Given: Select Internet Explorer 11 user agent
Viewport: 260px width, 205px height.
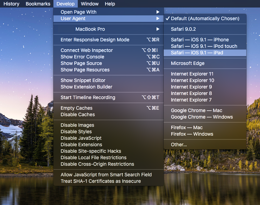Looking at the screenshot, I should pos(205,74).
